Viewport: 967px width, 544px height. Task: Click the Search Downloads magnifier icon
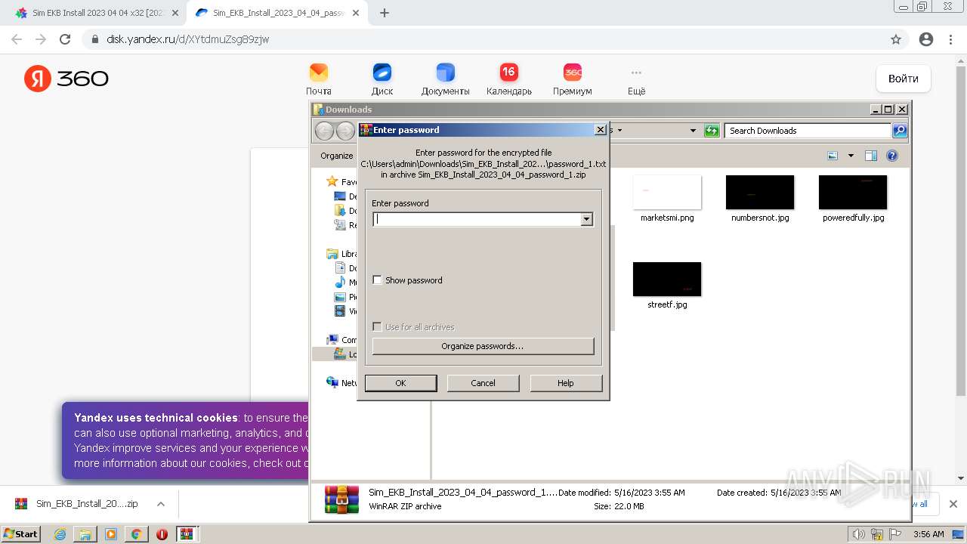click(900, 131)
